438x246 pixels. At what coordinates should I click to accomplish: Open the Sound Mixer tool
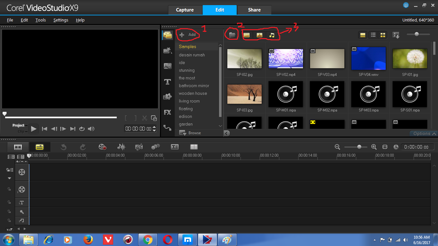pos(121,147)
